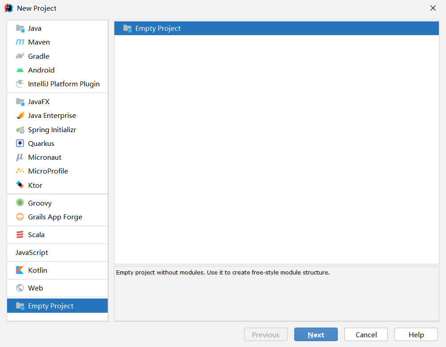Select Ktor label in sidebar
Image resolution: width=446 pixels, height=347 pixels.
pos(35,186)
